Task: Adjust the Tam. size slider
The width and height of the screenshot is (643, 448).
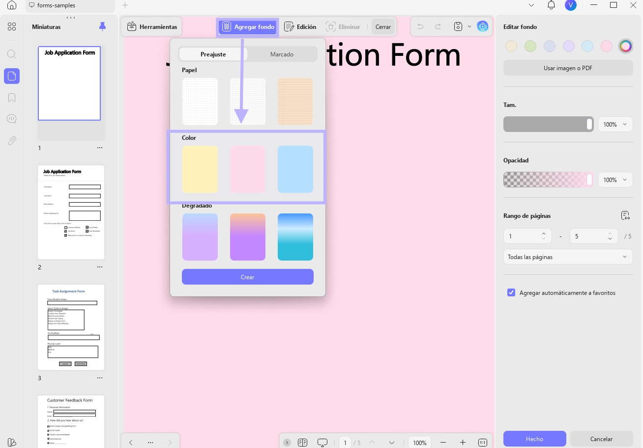Action: click(x=548, y=124)
